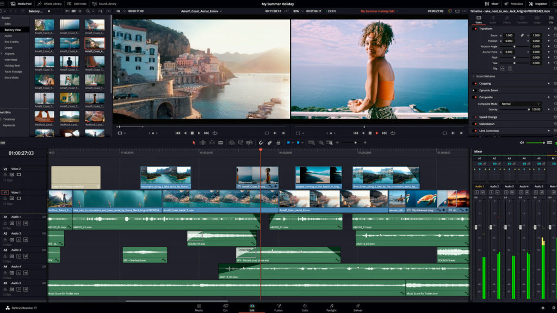Image resolution: width=557 pixels, height=313 pixels.
Task: Switch to the File tab in Inspector
Action: pos(551,21)
